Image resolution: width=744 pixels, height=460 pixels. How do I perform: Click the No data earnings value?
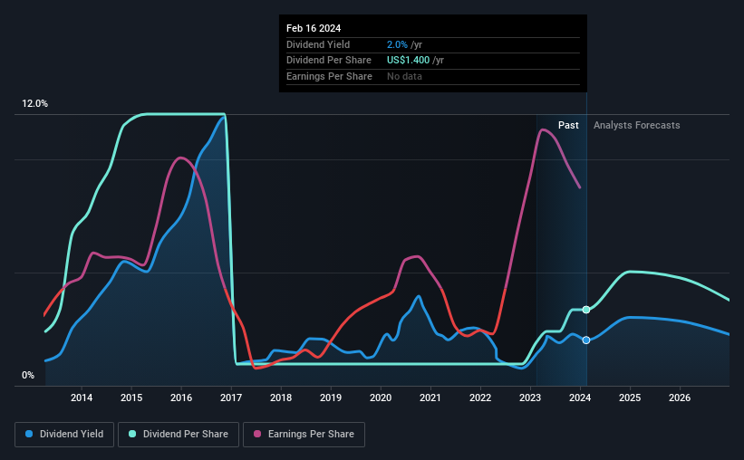point(404,76)
